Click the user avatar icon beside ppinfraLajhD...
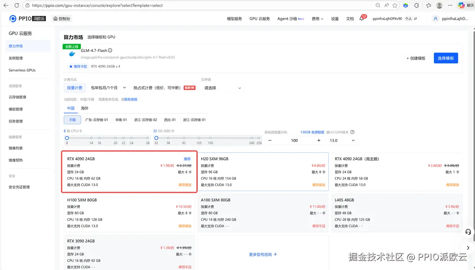 pos(436,19)
